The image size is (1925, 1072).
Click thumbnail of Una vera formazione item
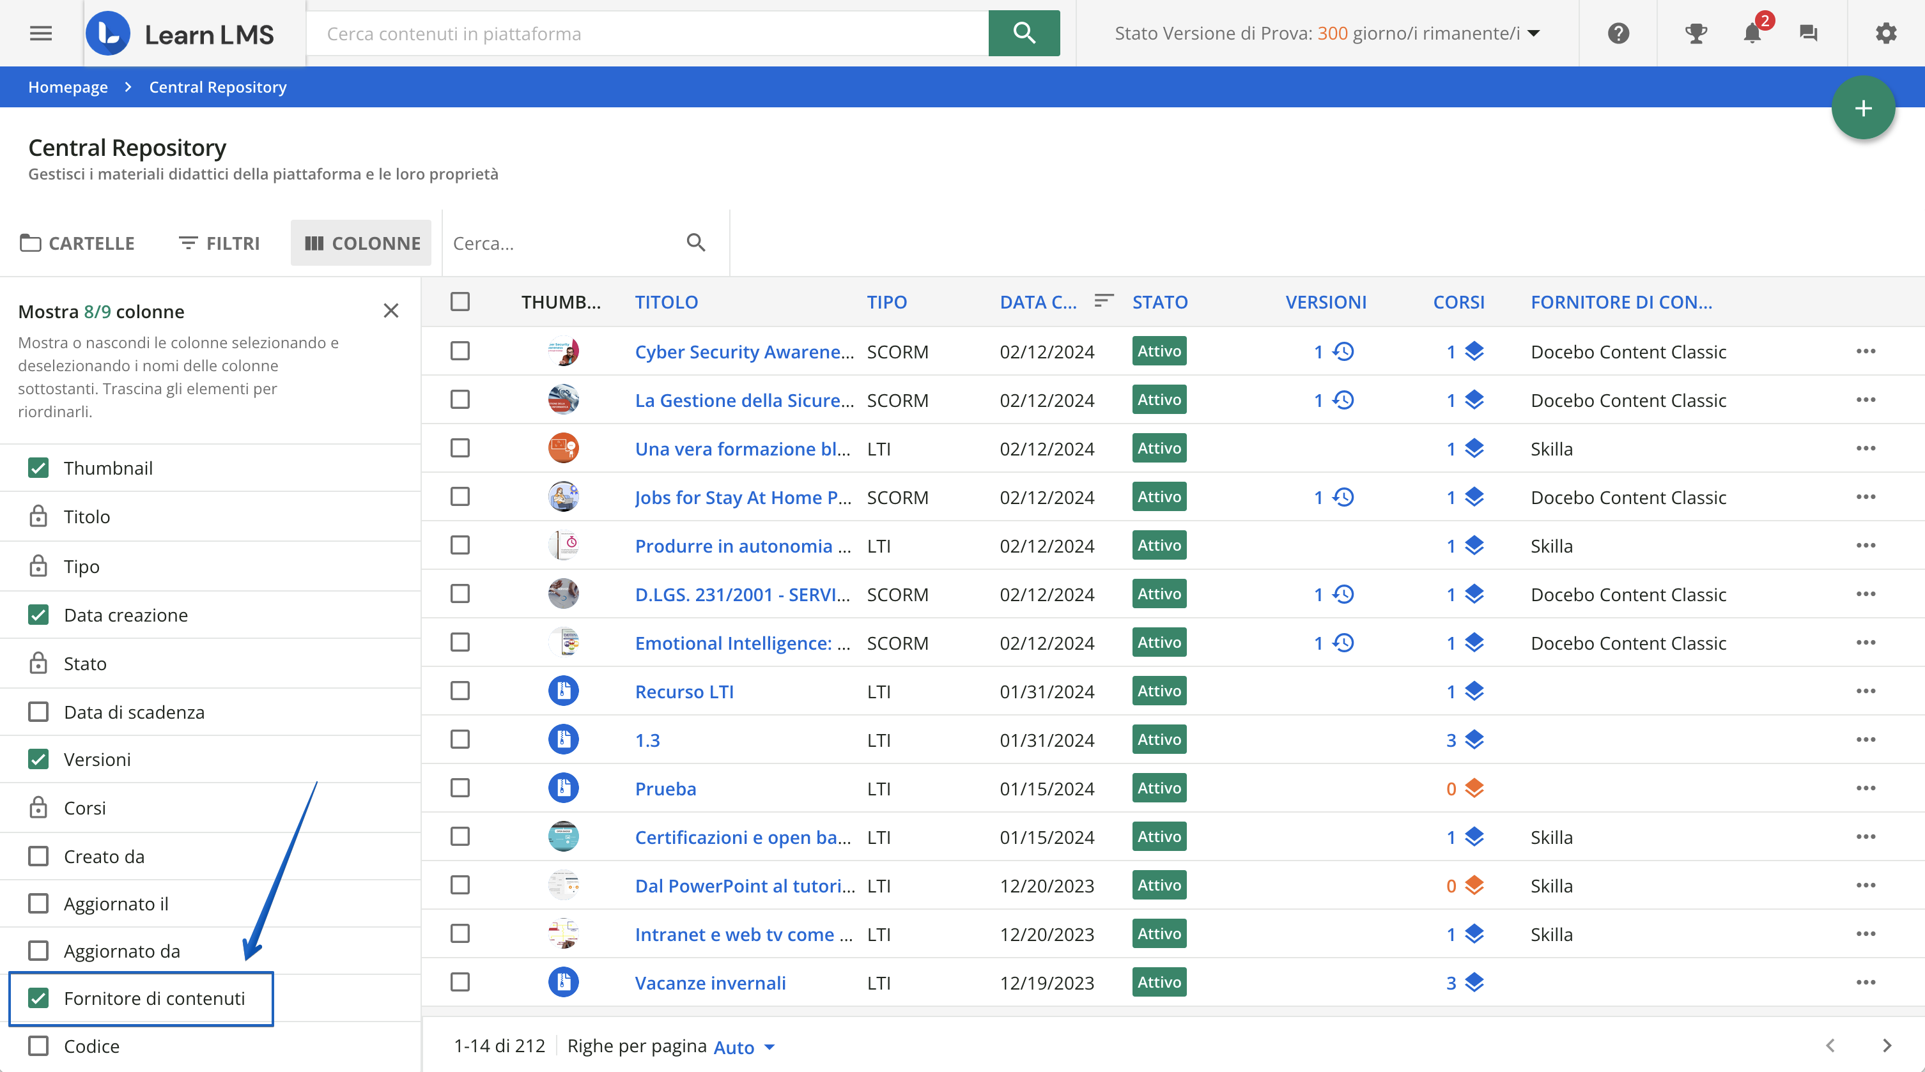[x=564, y=448]
